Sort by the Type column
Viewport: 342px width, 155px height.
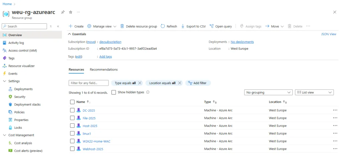tap(210, 102)
